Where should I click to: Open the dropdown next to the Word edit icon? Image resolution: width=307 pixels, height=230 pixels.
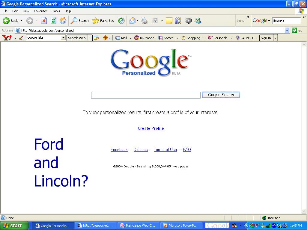pyautogui.click(x=162, y=21)
